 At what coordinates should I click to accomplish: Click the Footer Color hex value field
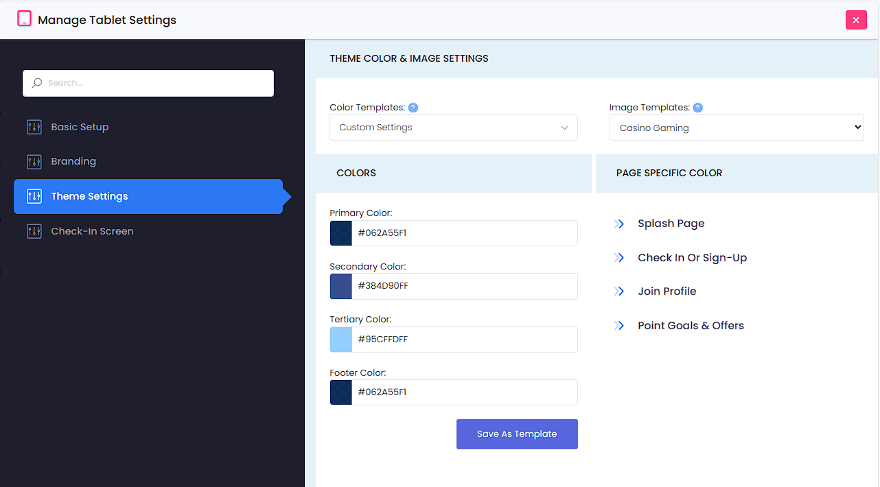465,392
